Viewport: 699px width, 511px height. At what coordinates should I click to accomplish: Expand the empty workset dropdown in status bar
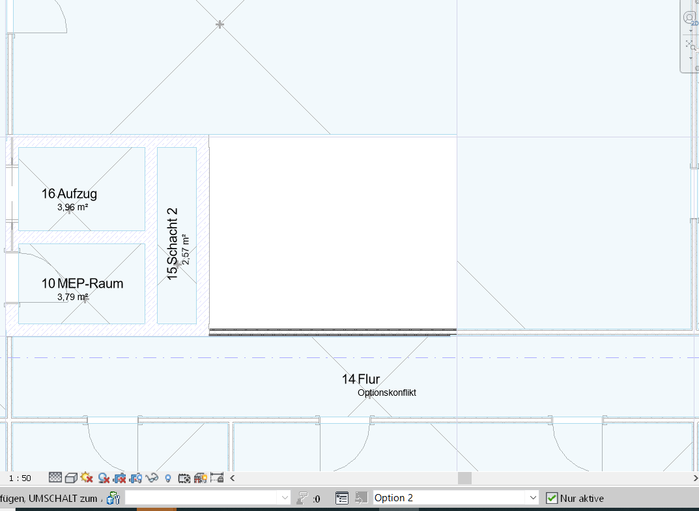tap(285, 498)
